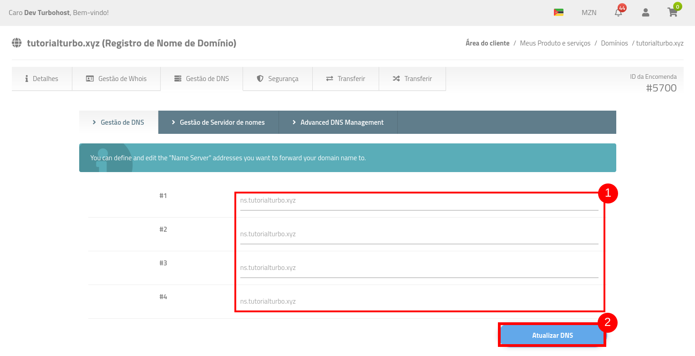This screenshot has height=356, width=695.
Task: Go to Área do cliente breadcrumb link
Action: coord(487,43)
